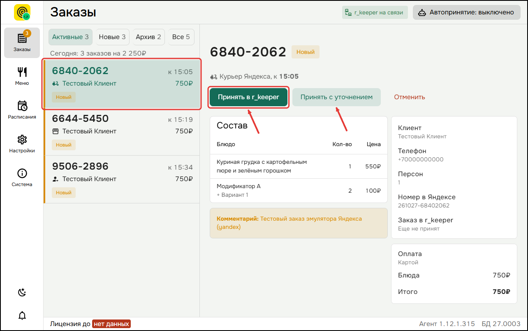This screenshot has height=331, width=528.
Task: Click Принять с уточнением button
Action: 336,97
